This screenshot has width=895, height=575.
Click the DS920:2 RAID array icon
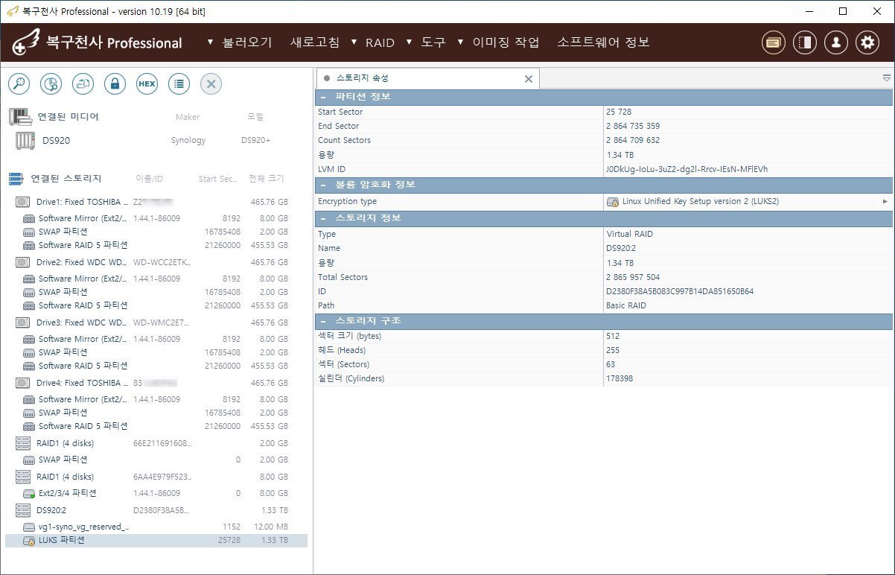pyautogui.click(x=23, y=510)
